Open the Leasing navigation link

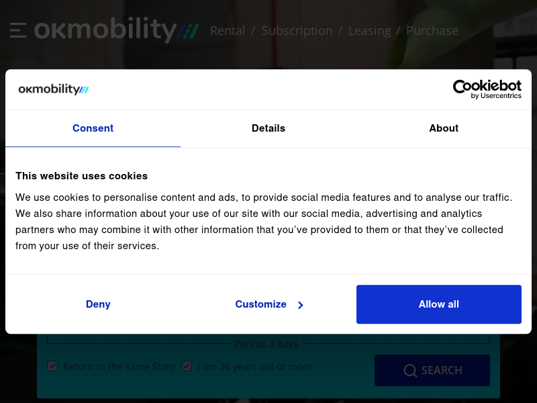point(370,31)
